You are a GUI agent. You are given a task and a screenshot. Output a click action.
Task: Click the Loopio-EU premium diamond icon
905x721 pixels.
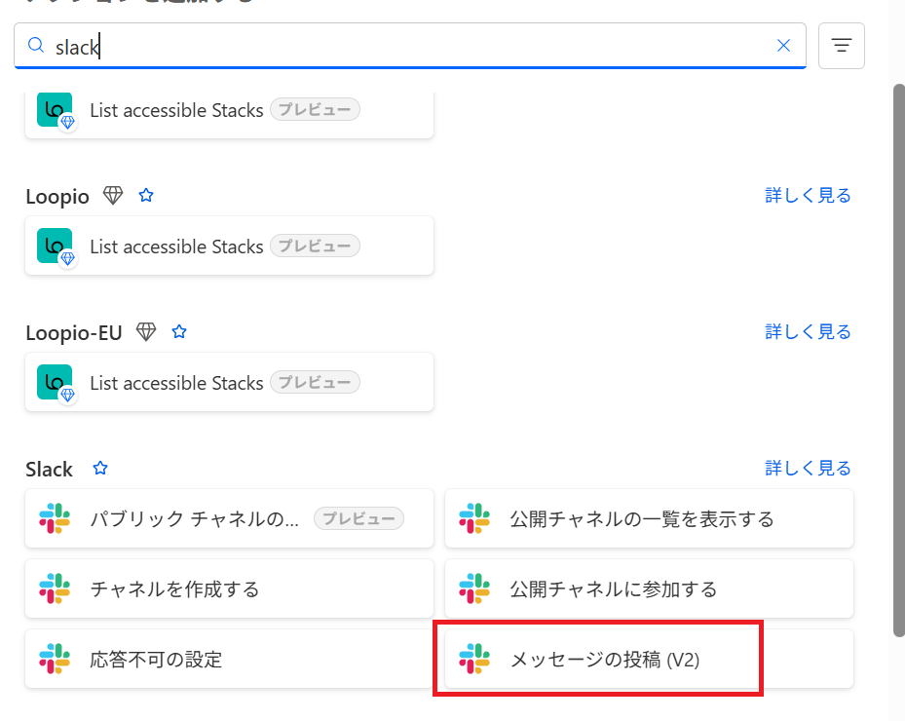click(146, 332)
